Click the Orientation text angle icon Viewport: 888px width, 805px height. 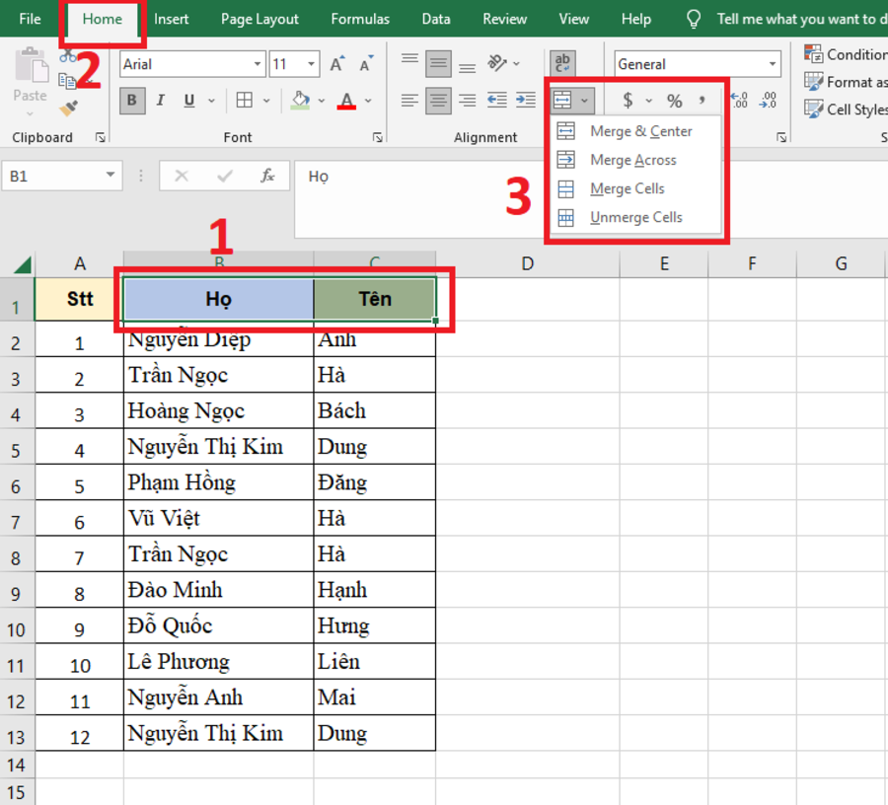click(497, 63)
